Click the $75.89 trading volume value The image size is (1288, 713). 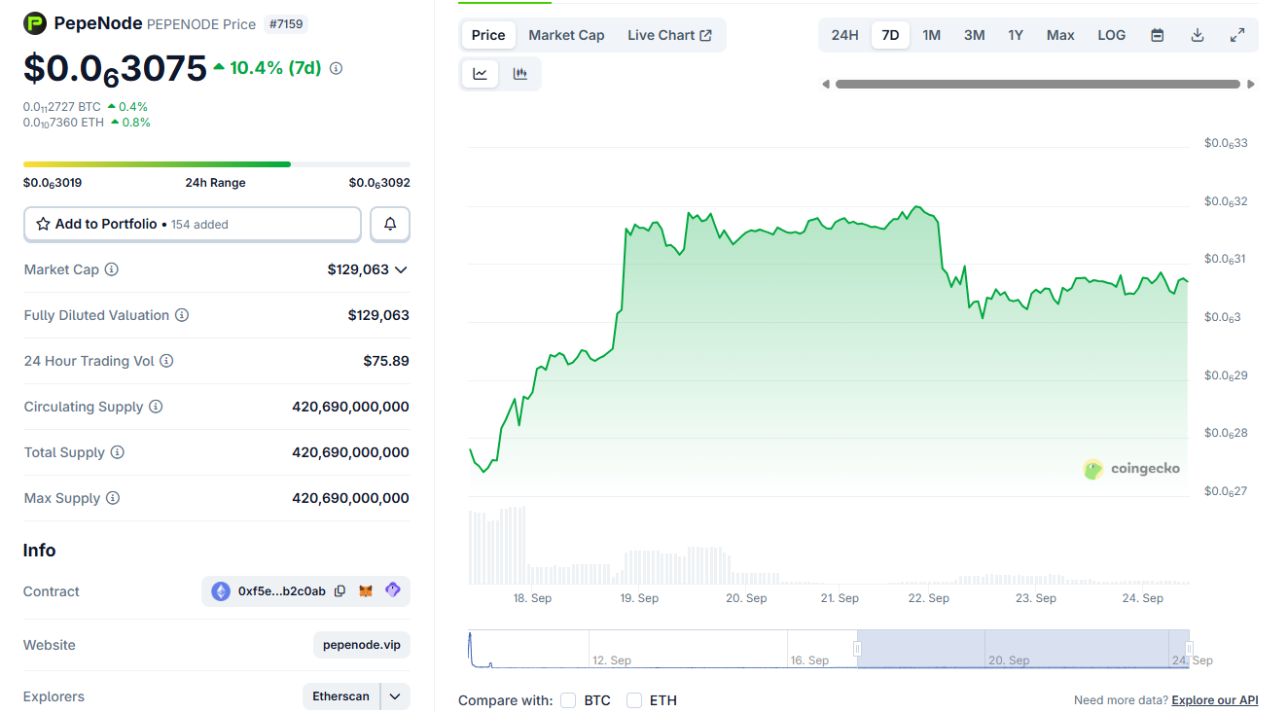coord(386,361)
